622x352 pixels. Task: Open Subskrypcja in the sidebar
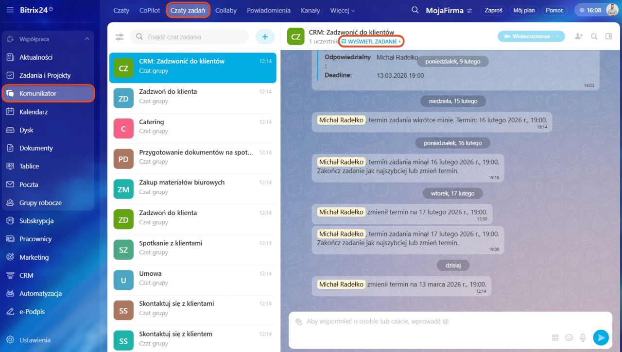[x=48, y=221]
